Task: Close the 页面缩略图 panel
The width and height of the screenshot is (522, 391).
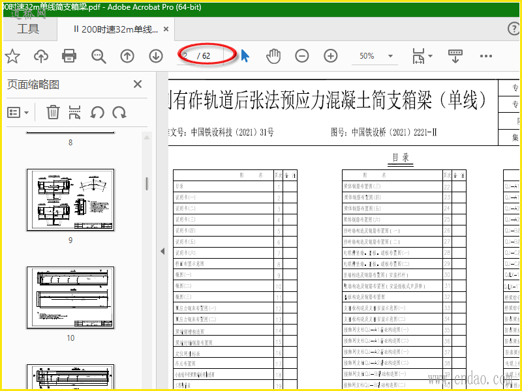Action: point(138,84)
